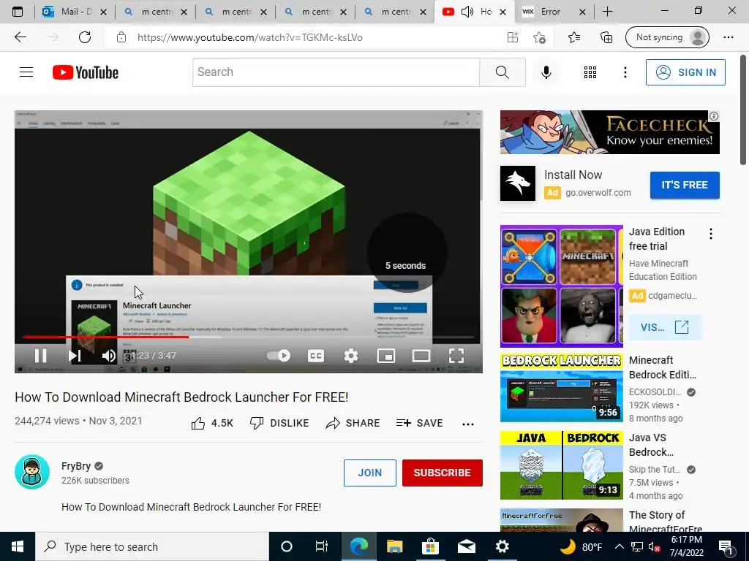Open Facecheck banner ad
This screenshot has width=749, height=561.
pyautogui.click(x=609, y=132)
